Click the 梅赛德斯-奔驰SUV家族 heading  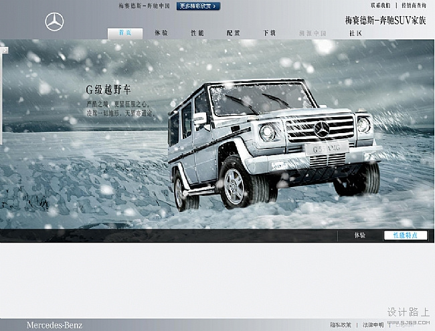click(x=385, y=20)
